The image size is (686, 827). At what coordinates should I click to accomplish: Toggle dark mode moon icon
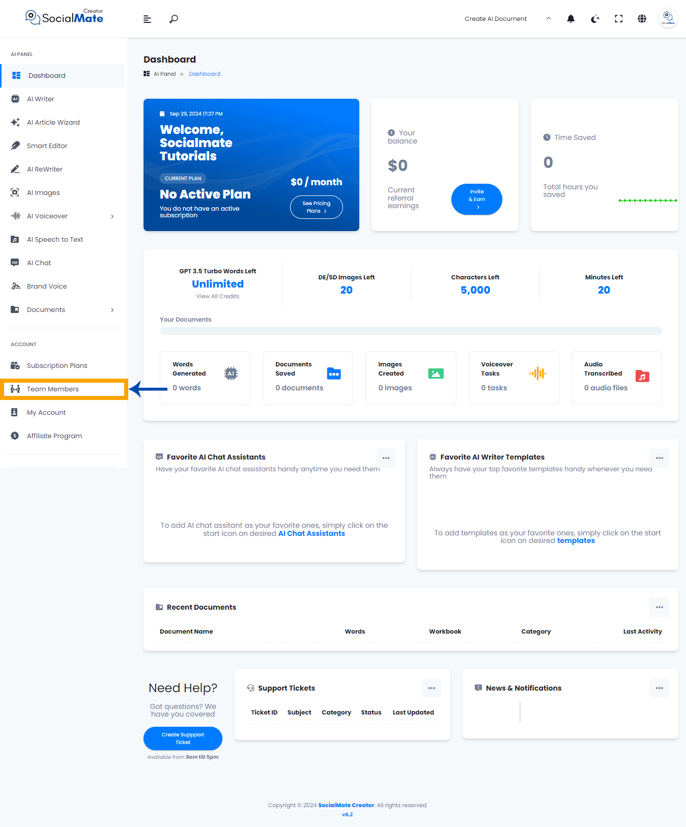click(595, 19)
